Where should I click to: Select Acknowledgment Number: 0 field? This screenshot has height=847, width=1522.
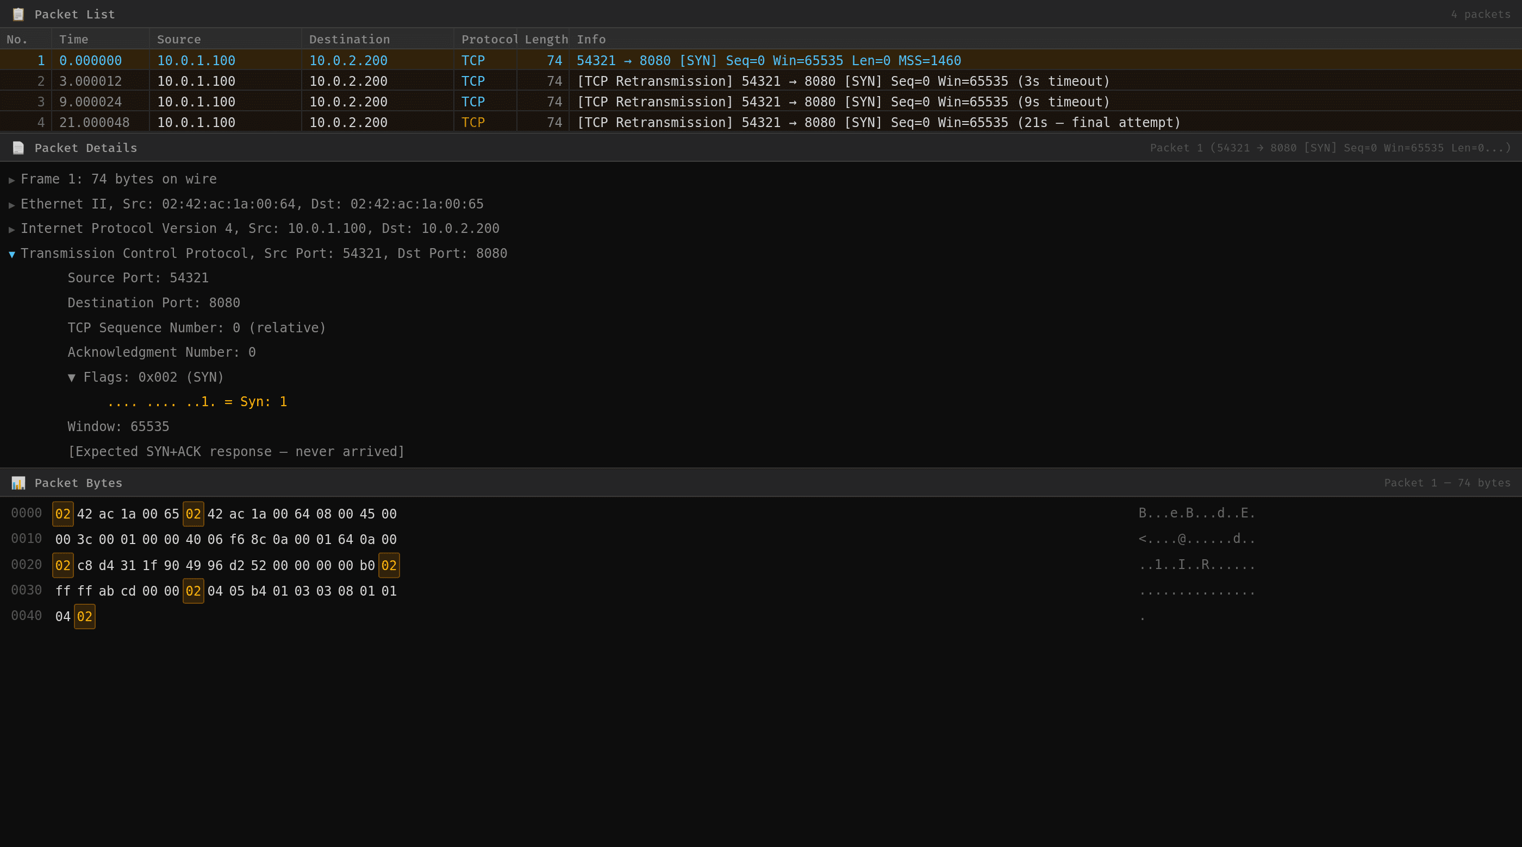(x=161, y=352)
